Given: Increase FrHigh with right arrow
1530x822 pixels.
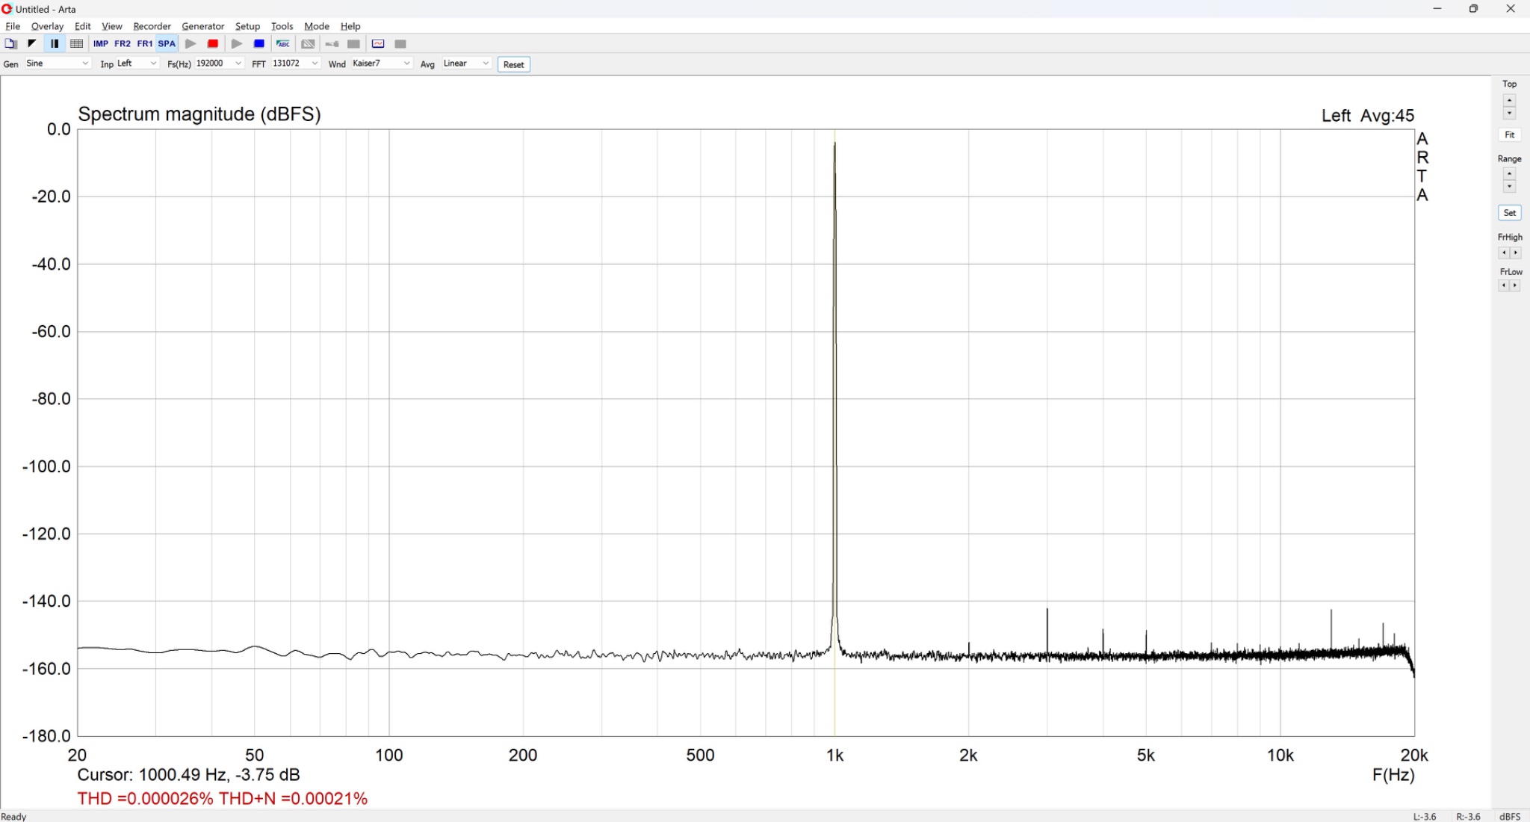Looking at the screenshot, I should tap(1515, 253).
